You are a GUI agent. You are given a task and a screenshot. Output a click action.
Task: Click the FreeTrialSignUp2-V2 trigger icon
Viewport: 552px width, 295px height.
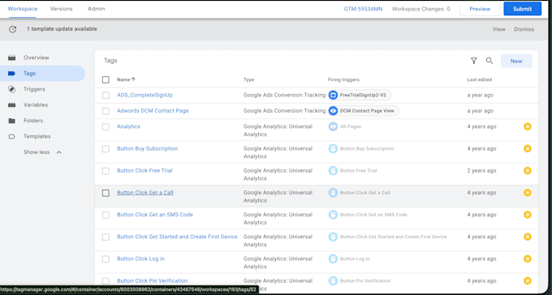click(x=333, y=95)
